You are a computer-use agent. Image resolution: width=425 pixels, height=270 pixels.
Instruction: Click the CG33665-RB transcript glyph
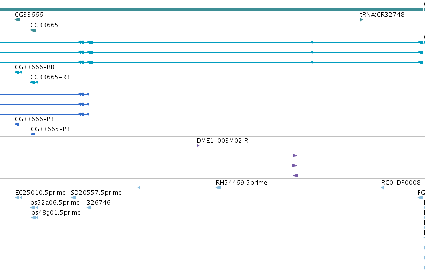coord(34,82)
